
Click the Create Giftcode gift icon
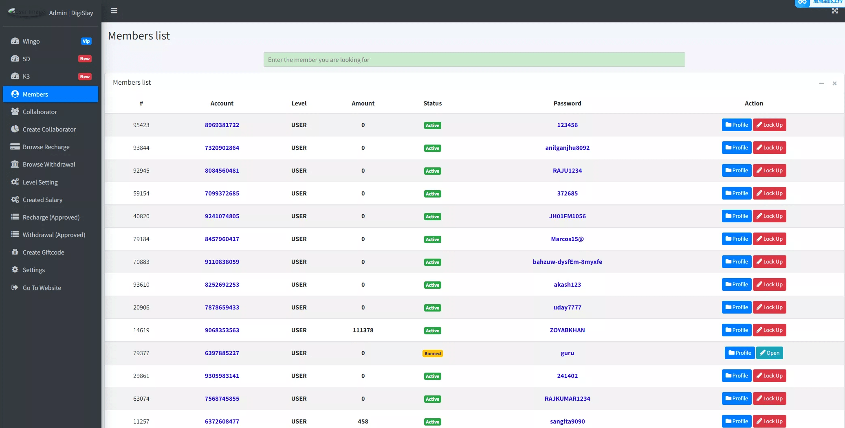(x=15, y=252)
